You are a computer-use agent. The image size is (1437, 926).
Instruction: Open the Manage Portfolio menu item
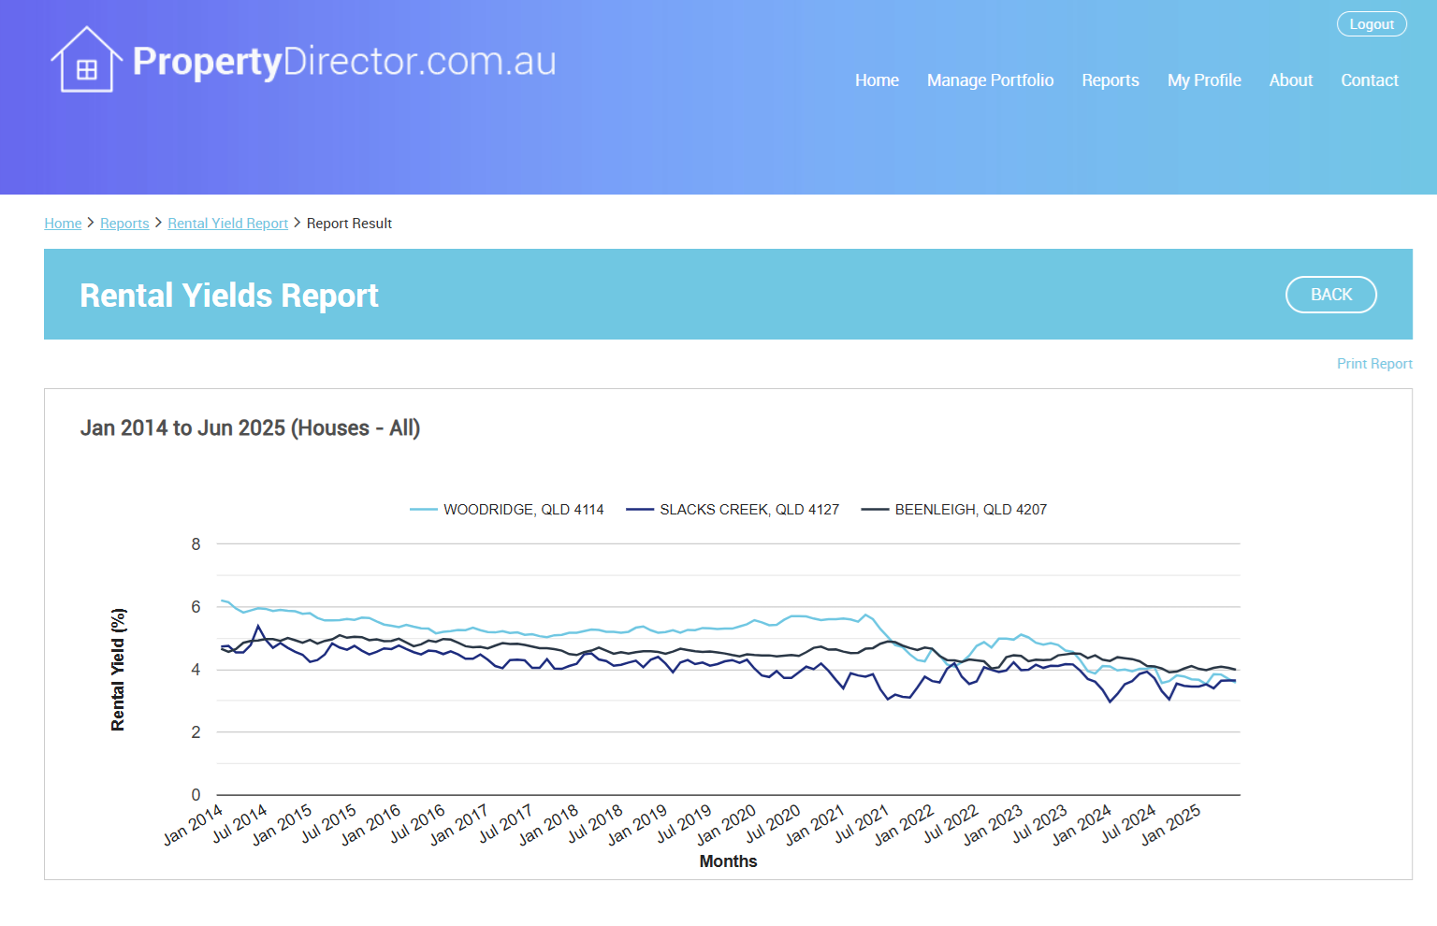pos(990,80)
